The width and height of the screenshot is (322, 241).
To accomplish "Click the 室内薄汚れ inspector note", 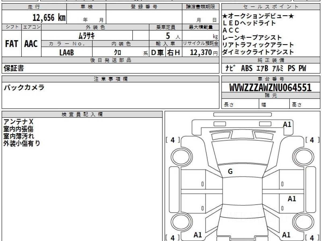I will 19,136.
